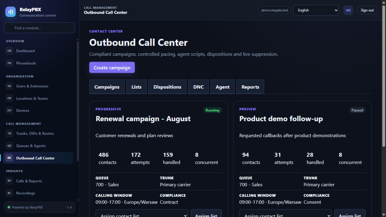
Task: Switch to the Dispositions tab
Action: 167,87
